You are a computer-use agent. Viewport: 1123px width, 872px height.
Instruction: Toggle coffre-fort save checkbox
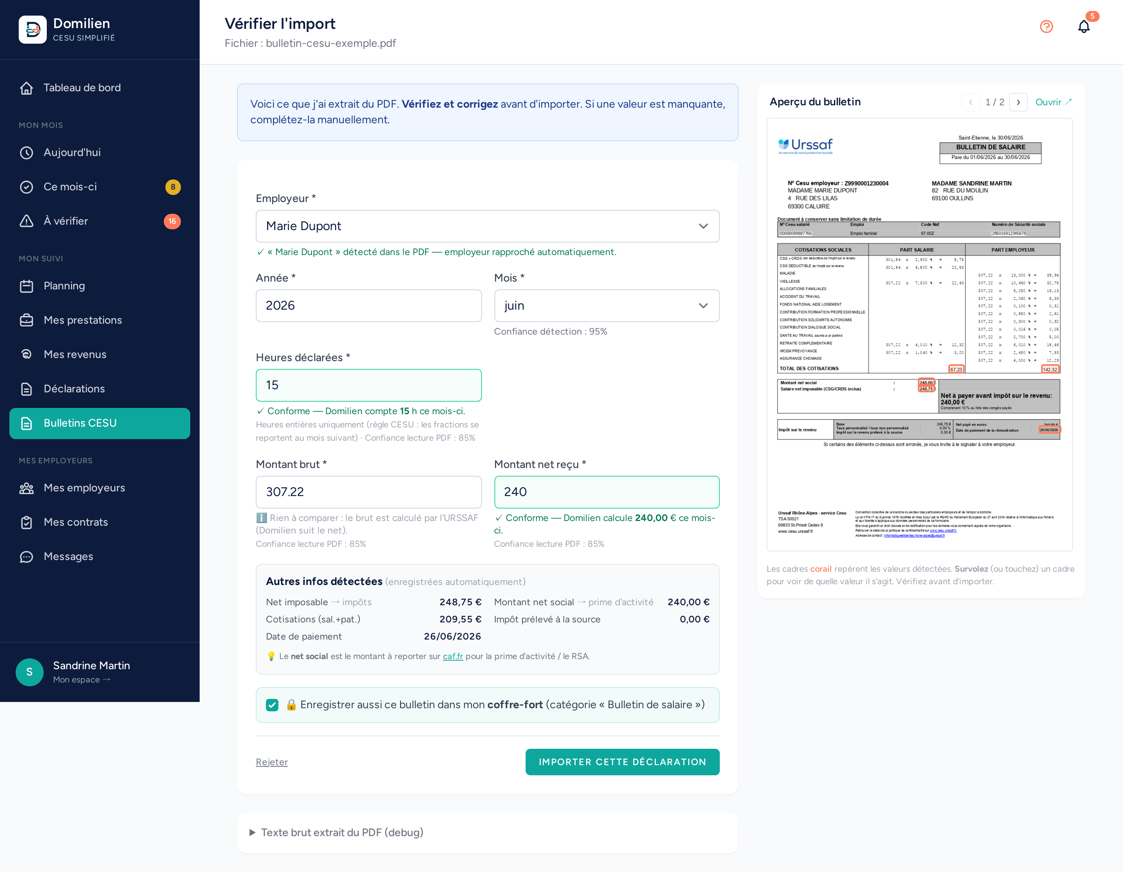tap(272, 705)
